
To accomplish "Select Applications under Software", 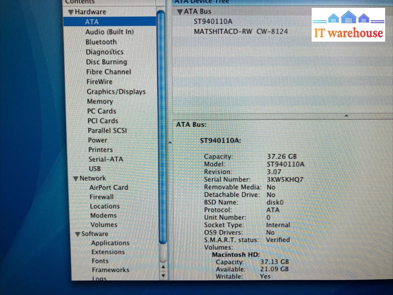I will 110,243.
